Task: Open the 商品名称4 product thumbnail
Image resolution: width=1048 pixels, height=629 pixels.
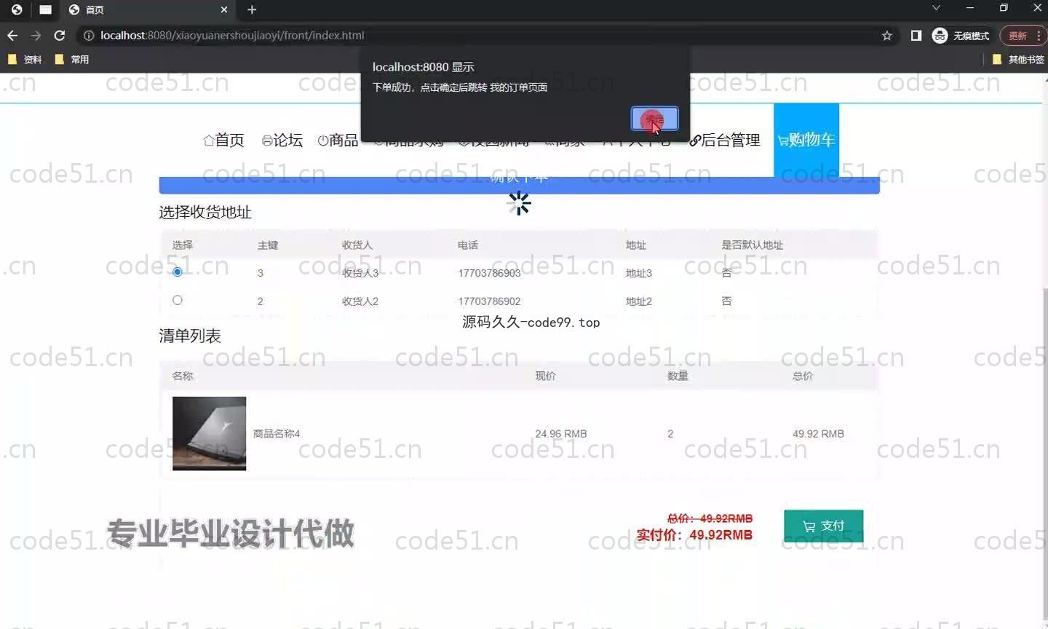Action: (x=209, y=433)
